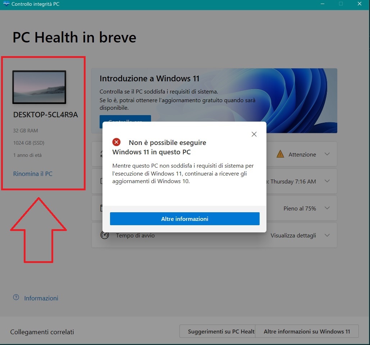Click the PC Health app icon in title bar
370x345 pixels.
pyautogui.click(x=6, y=4)
